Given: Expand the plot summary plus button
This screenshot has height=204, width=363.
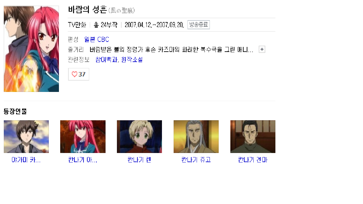Looking at the screenshot, I should 262,49.
